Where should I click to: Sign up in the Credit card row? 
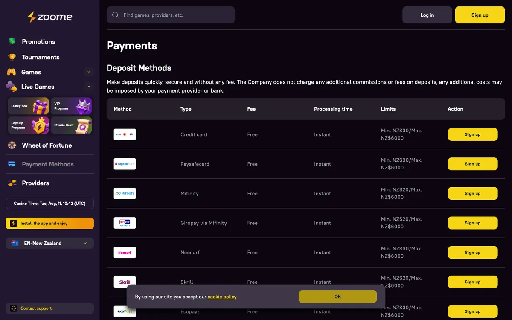(473, 134)
